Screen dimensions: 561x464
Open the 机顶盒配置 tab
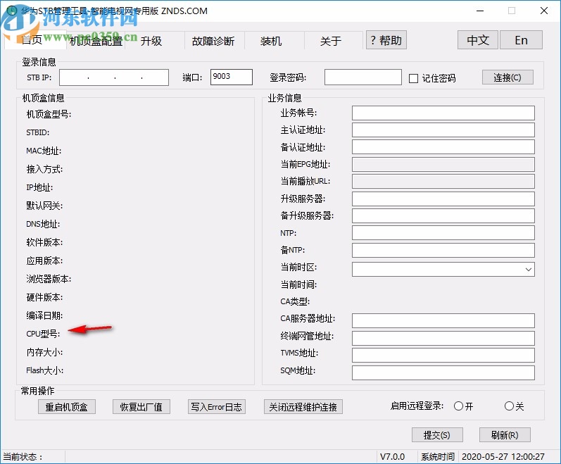pos(96,40)
